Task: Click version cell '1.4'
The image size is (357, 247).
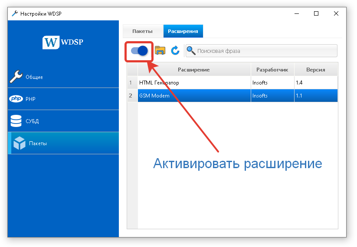Action: point(316,83)
